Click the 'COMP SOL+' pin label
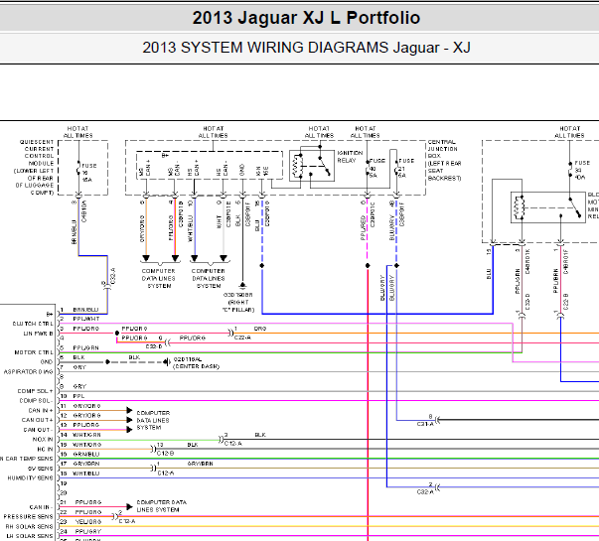Viewport: 599px width, 541px height. tap(36, 391)
